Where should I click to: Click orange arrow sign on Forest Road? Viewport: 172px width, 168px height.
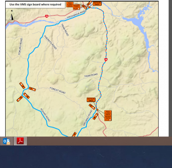click(x=32, y=89)
